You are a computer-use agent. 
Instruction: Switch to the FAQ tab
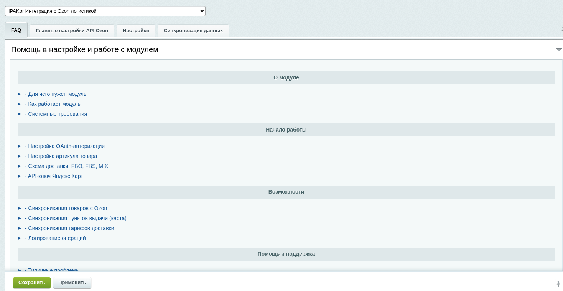click(x=16, y=30)
